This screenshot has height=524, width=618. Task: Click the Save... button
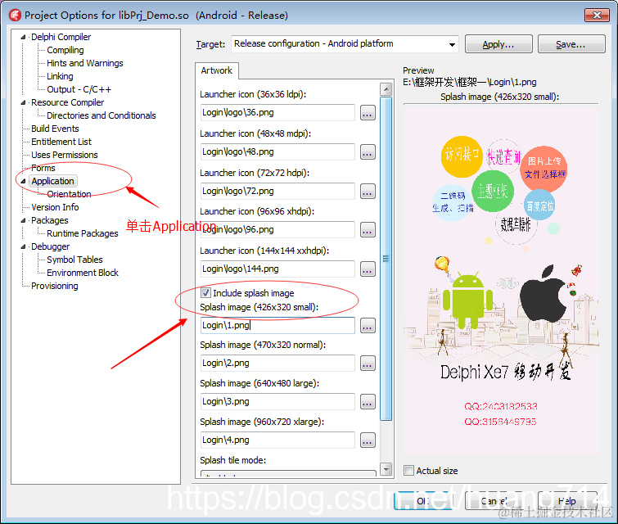point(571,44)
